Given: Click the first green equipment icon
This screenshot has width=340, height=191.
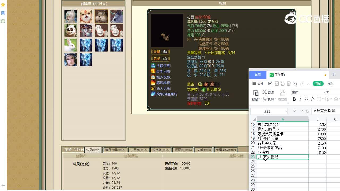Looking at the screenshot, I should (x=200, y=84).
